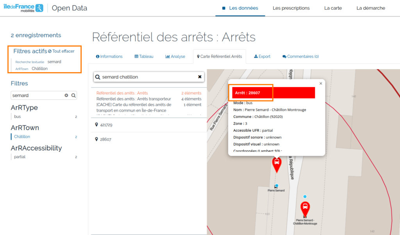Click the red bus marker below the popup
400x235 pixels.
coord(277,163)
